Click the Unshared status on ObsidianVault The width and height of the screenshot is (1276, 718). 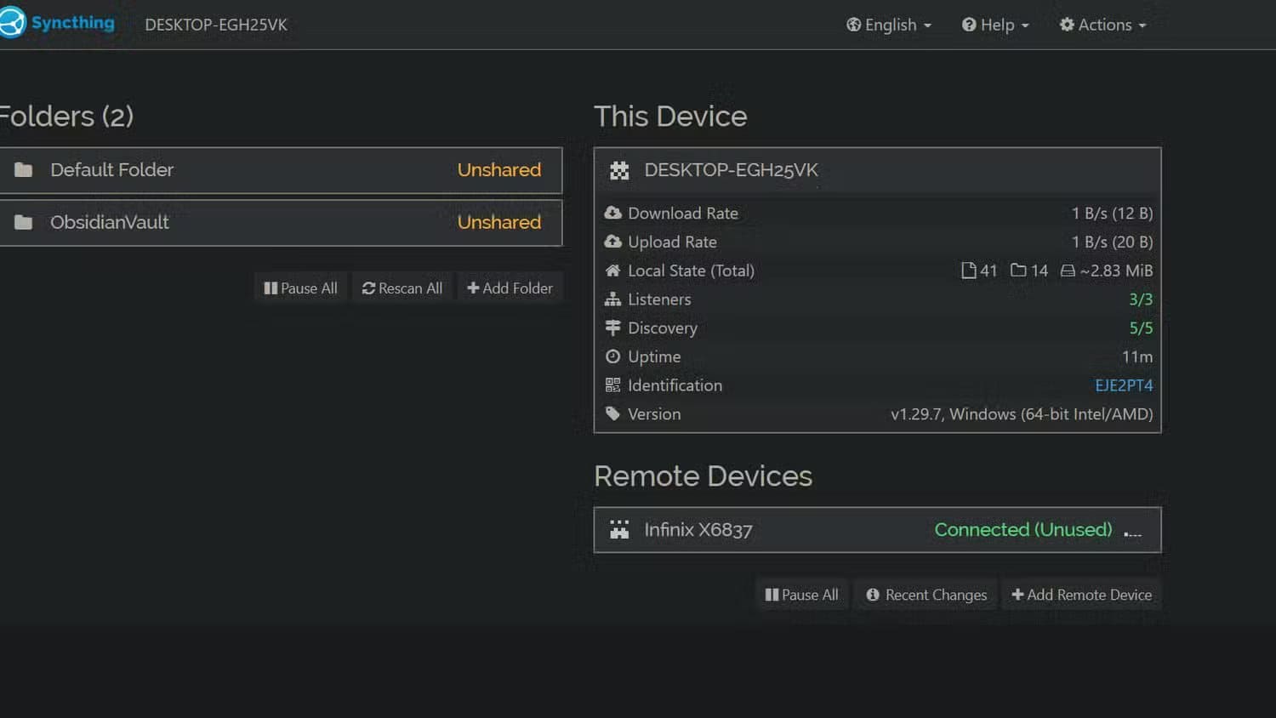coord(499,223)
